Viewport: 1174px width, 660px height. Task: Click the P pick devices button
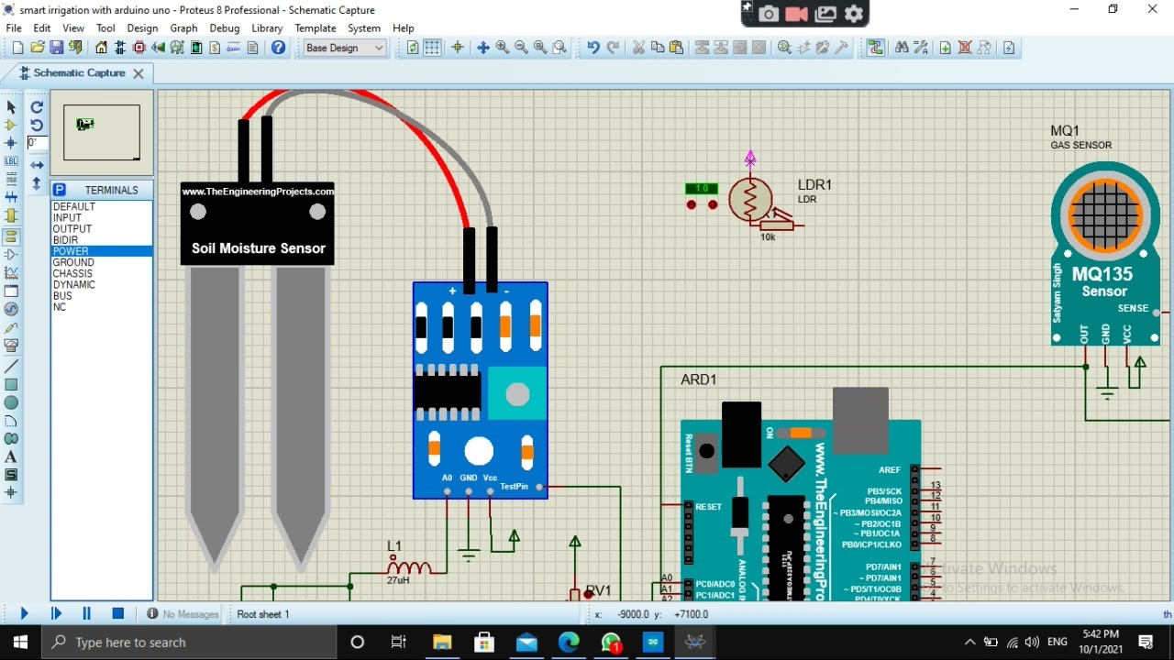tap(60, 190)
